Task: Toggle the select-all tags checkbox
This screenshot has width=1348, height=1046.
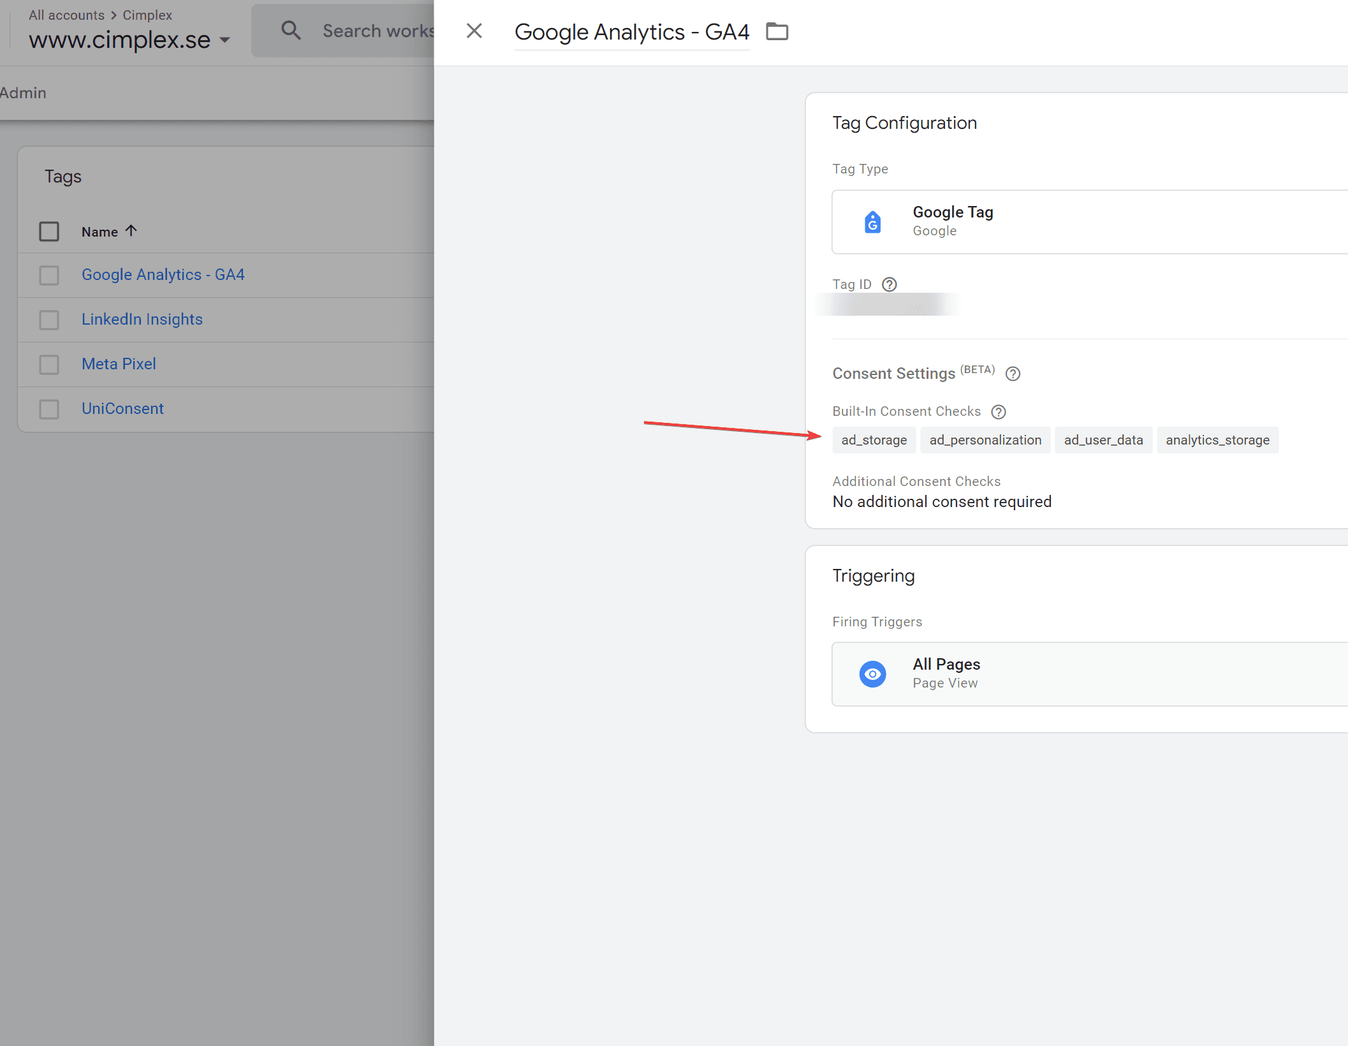Action: 49,231
